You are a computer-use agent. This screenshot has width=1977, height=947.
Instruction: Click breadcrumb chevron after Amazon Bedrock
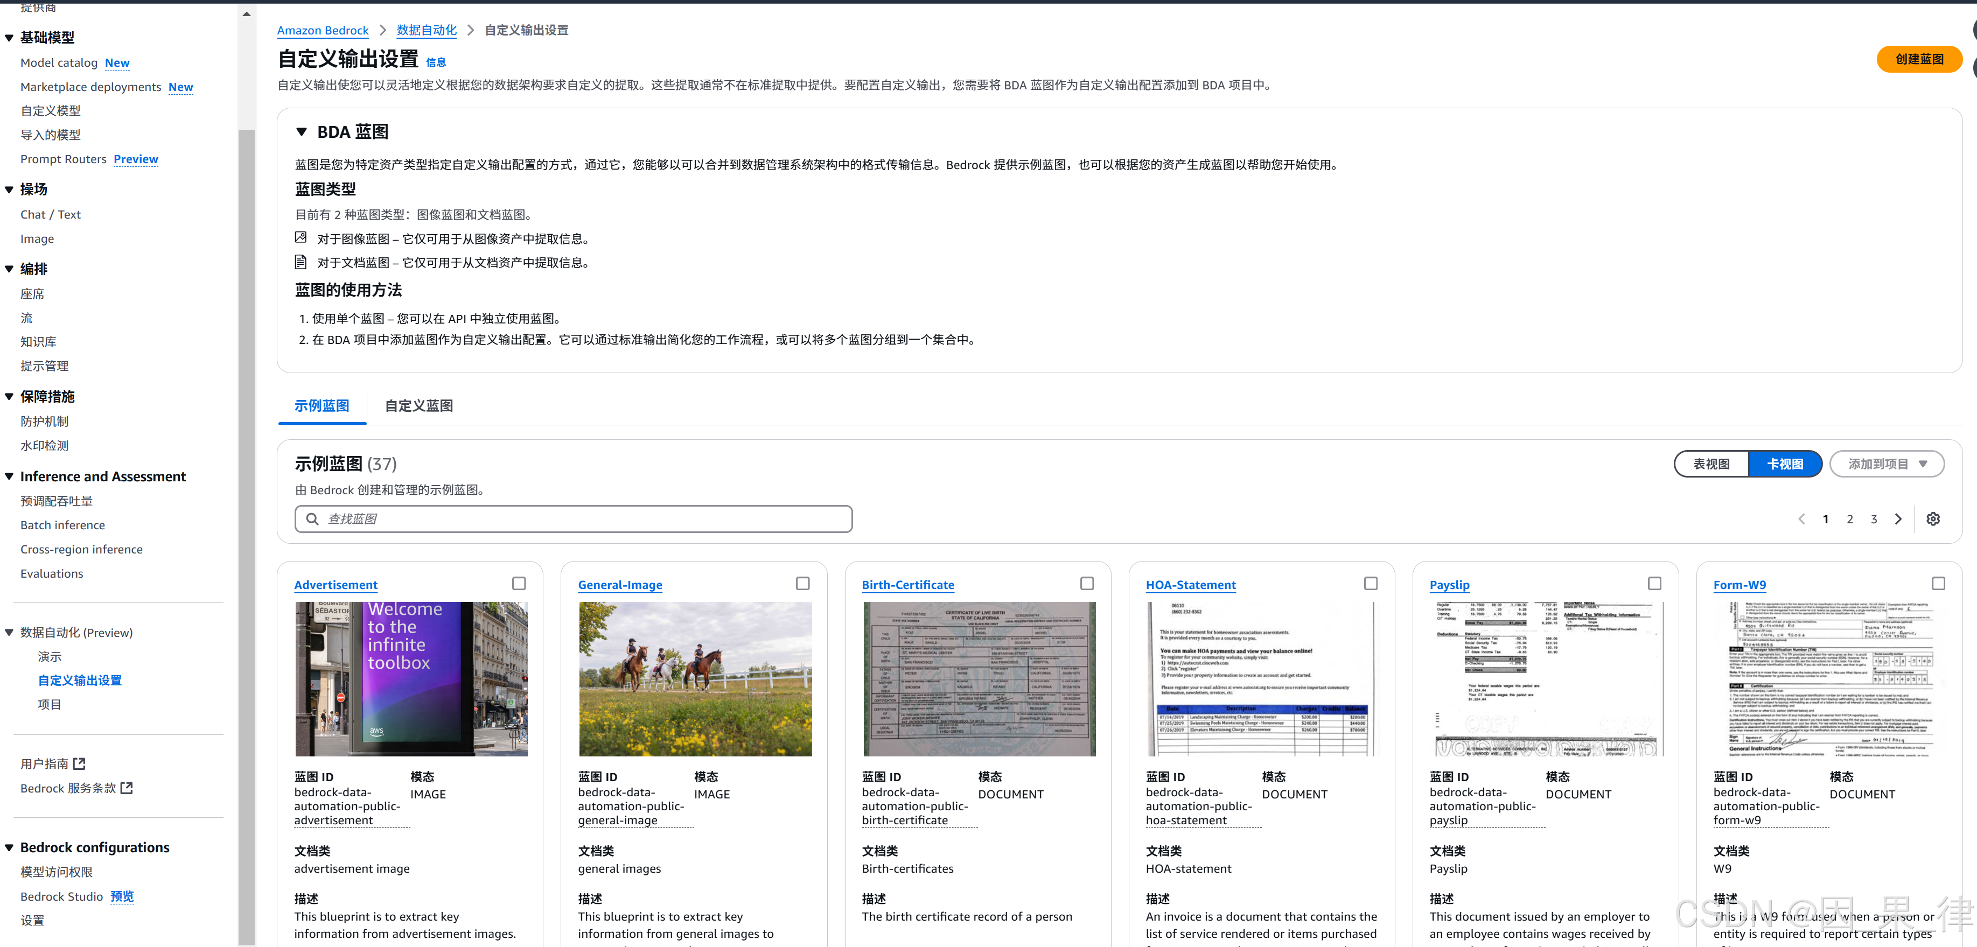pos(382,30)
